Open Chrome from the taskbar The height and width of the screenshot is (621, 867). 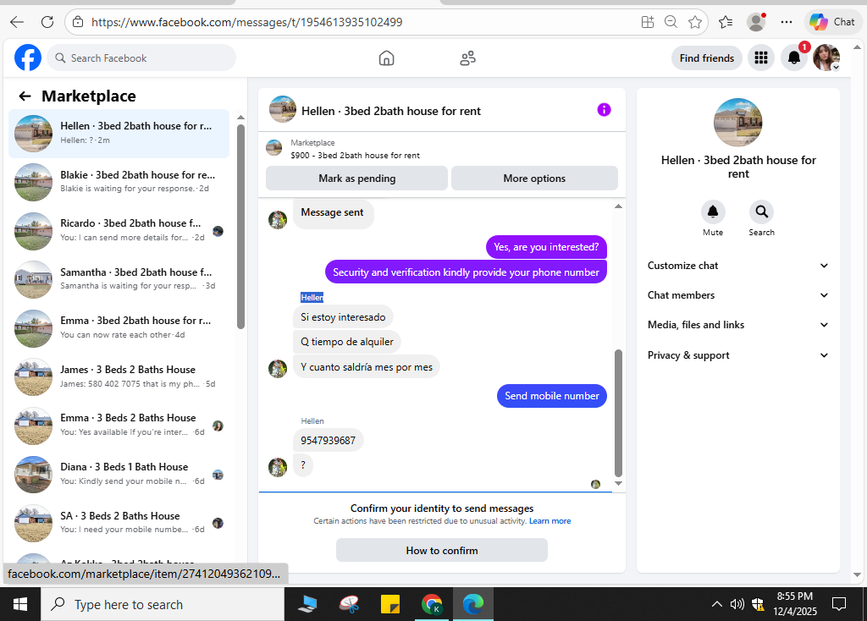pos(431,604)
